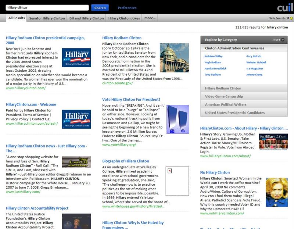
Task: Open HillaryClinton.com - About Hillary result
Action: pyautogui.click(x=244, y=128)
